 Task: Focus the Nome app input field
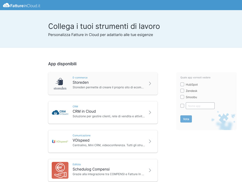click(200, 106)
